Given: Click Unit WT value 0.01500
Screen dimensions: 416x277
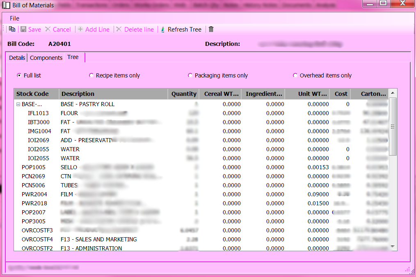Looking at the screenshot, I should pos(318,203).
